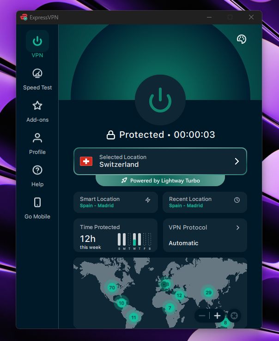Click the 7 server cluster in Africa

tap(170, 308)
